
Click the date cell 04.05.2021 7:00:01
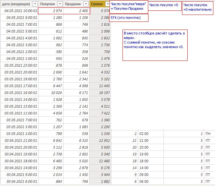[x=20, y=24]
